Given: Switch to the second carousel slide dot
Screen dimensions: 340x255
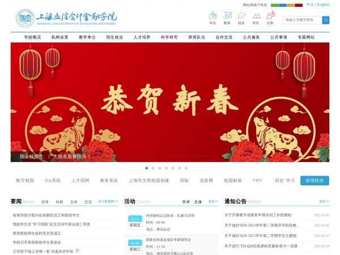Looking at the screenshot, I should pos(154,168).
